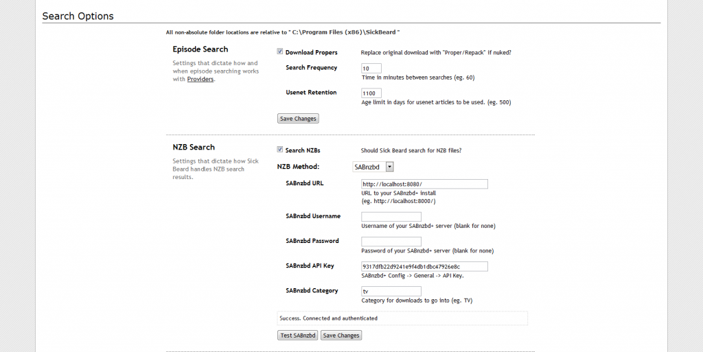Click the SickBeard folder path text
703x352 pixels.
pyautogui.click(x=344, y=32)
